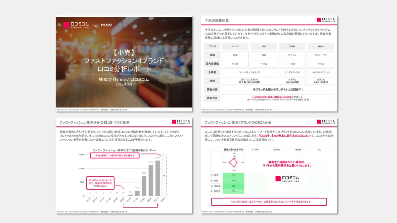The image size is (397, 223).
Task: Click the dotted 2022年 forecast bar with question mark
Action: (164, 176)
